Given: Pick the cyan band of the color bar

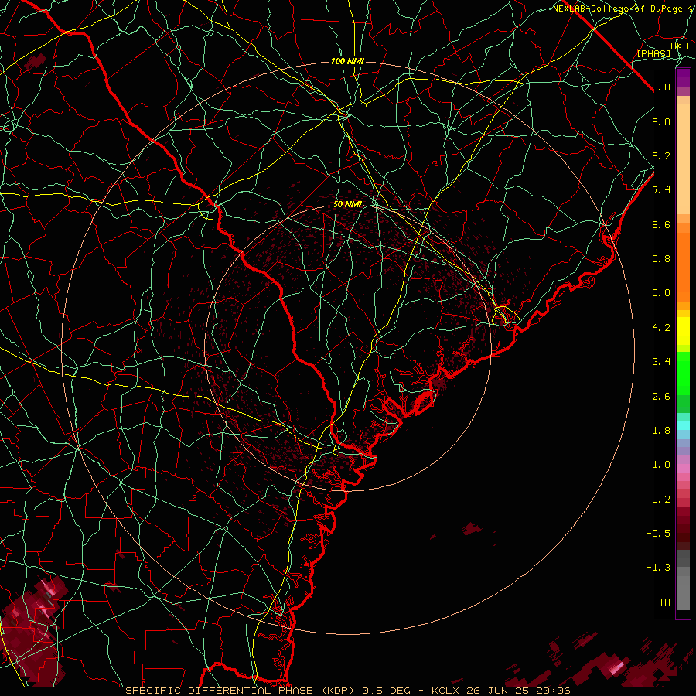Looking at the screenshot, I should pos(683,425).
